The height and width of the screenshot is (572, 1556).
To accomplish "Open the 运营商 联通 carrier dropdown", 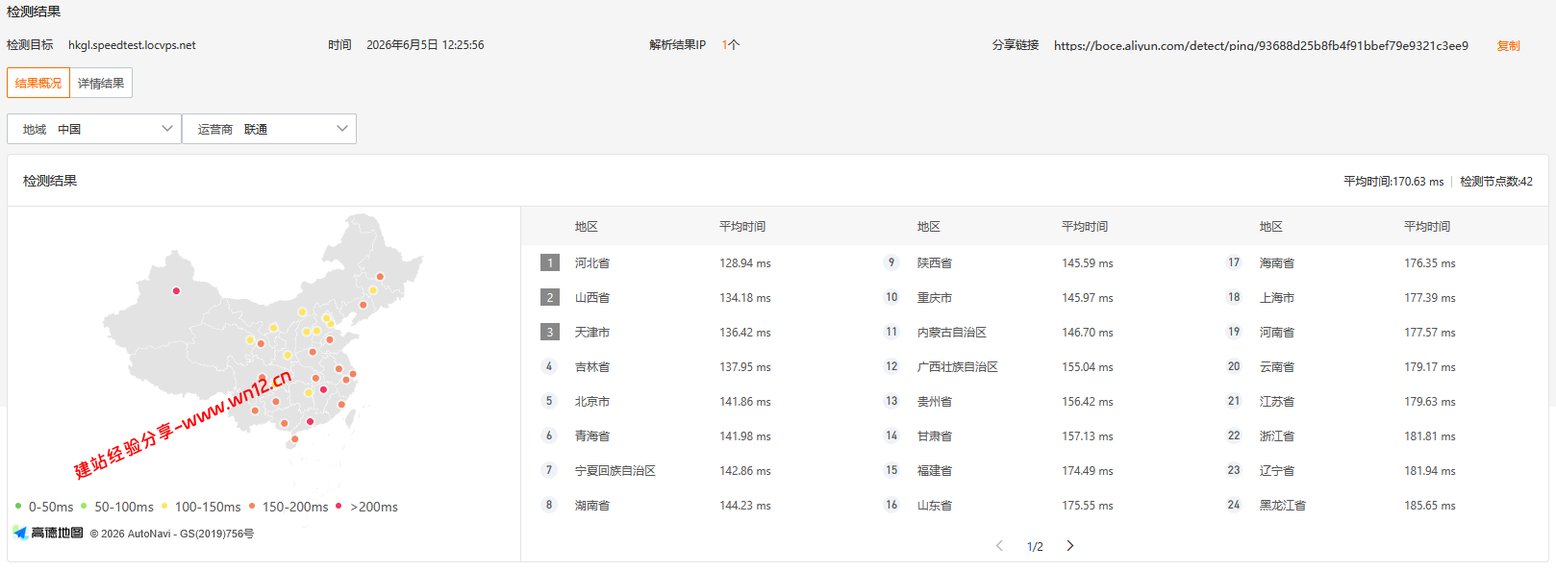I will [269, 129].
